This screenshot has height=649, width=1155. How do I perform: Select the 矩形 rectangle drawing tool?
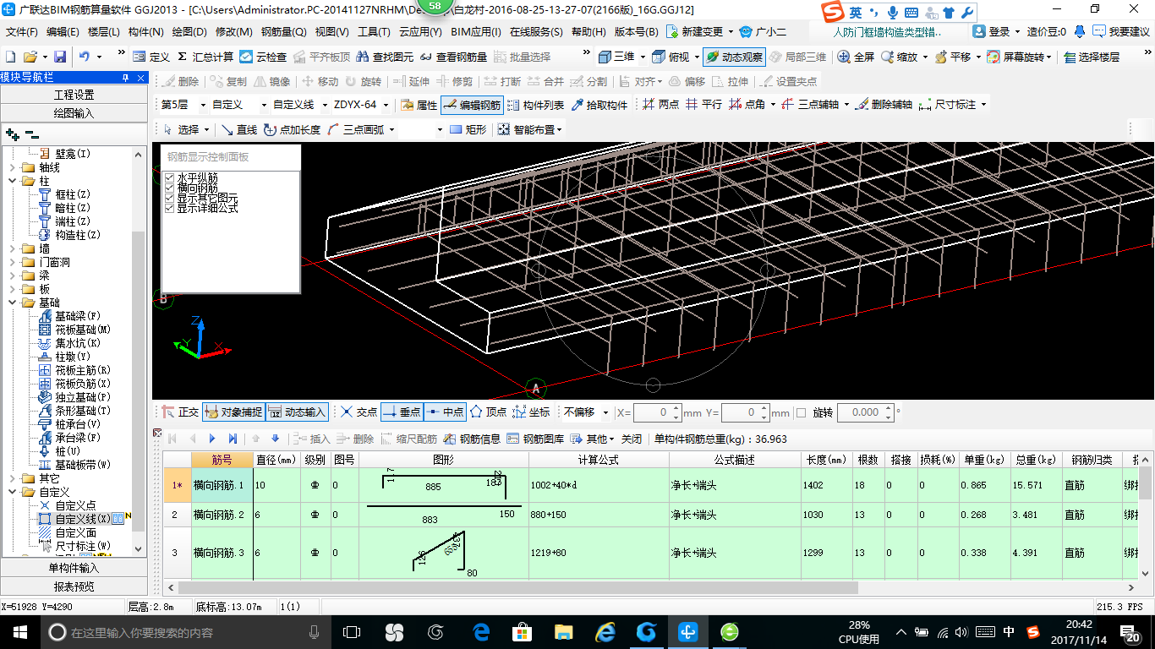point(468,129)
